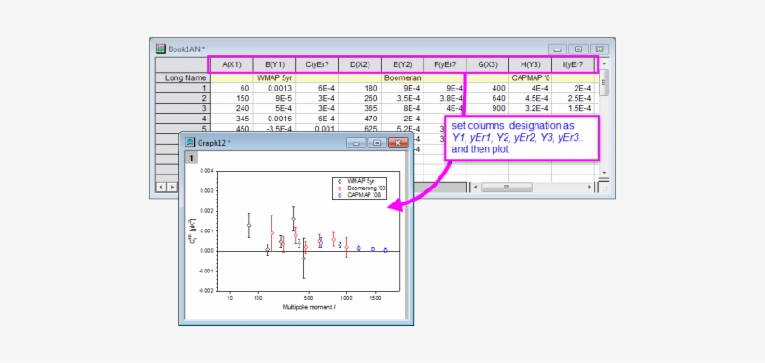Click the workbook's vertical scrollbar thumb
765x363 pixels.
click(x=604, y=82)
